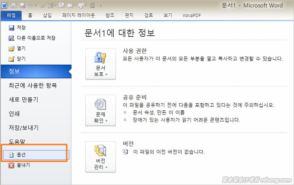Open the table dropdown arrow in quick access toolbar
Image resolution: width=294 pixels, height=185 pixels.
click(x=74, y=6)
